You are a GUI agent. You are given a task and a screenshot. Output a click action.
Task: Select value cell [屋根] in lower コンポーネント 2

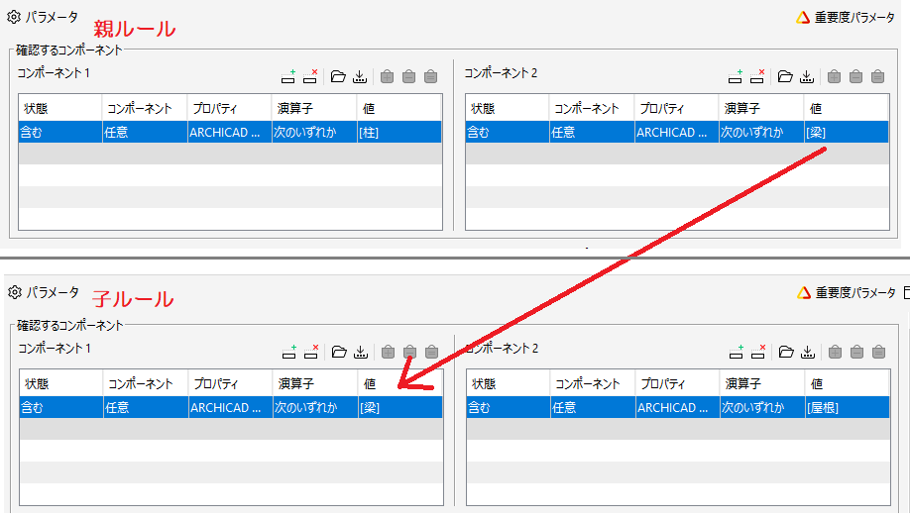point(848,407)
